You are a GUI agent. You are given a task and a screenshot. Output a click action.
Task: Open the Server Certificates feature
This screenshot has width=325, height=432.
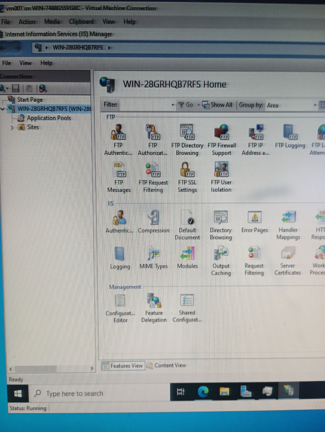287,261
